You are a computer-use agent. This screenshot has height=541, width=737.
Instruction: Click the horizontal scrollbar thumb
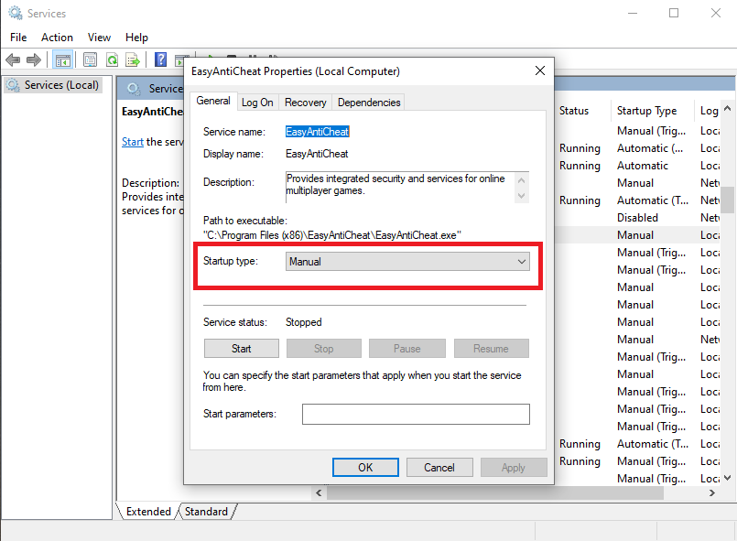(x=495, y=492)
